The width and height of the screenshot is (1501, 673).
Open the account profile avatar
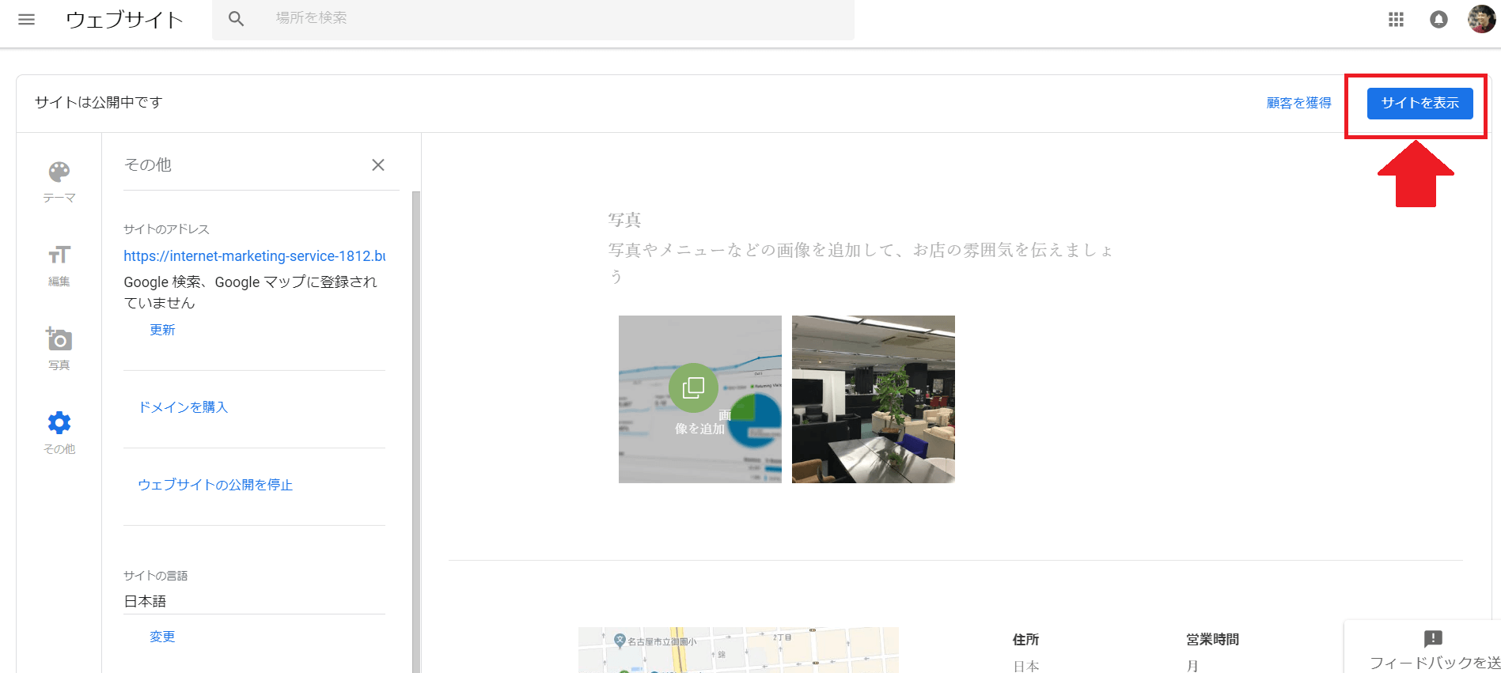(x=1481, y=19)
